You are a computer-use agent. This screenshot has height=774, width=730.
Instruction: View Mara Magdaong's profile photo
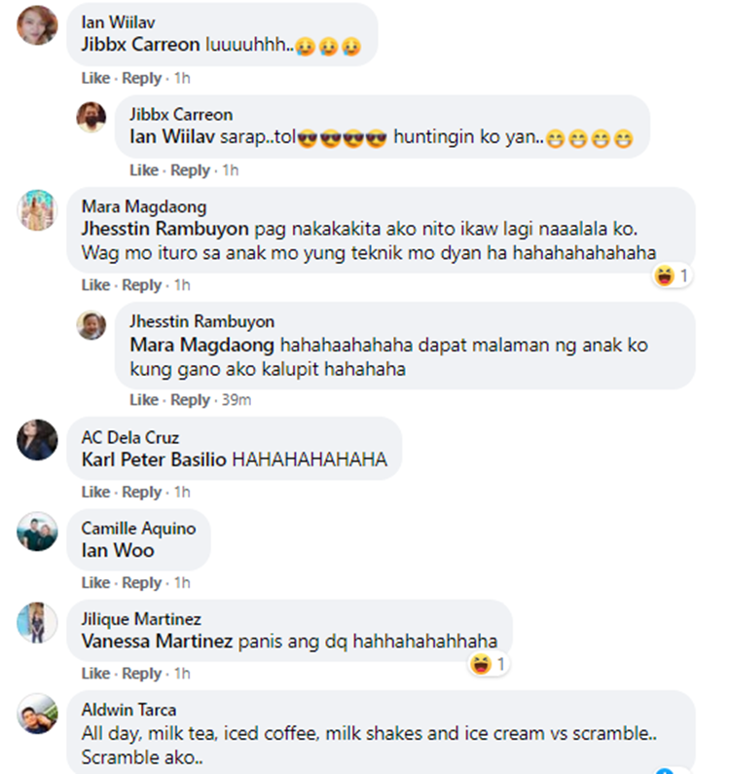38,209
